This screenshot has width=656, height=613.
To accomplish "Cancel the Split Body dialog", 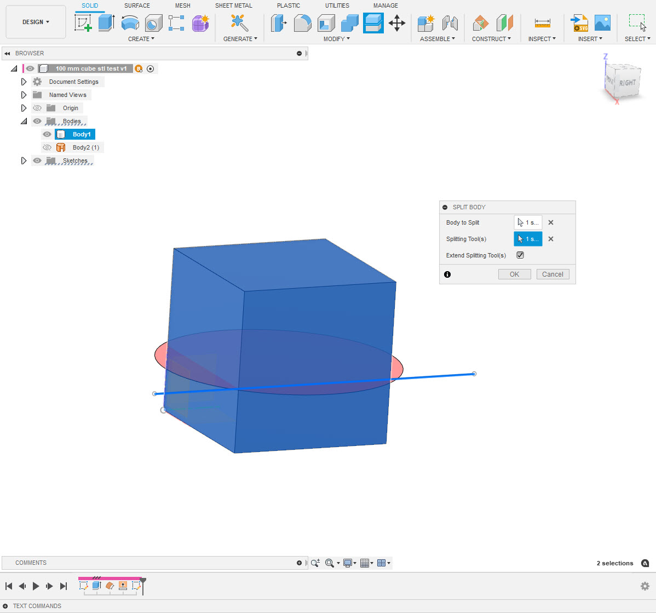I will click(553, 274).
